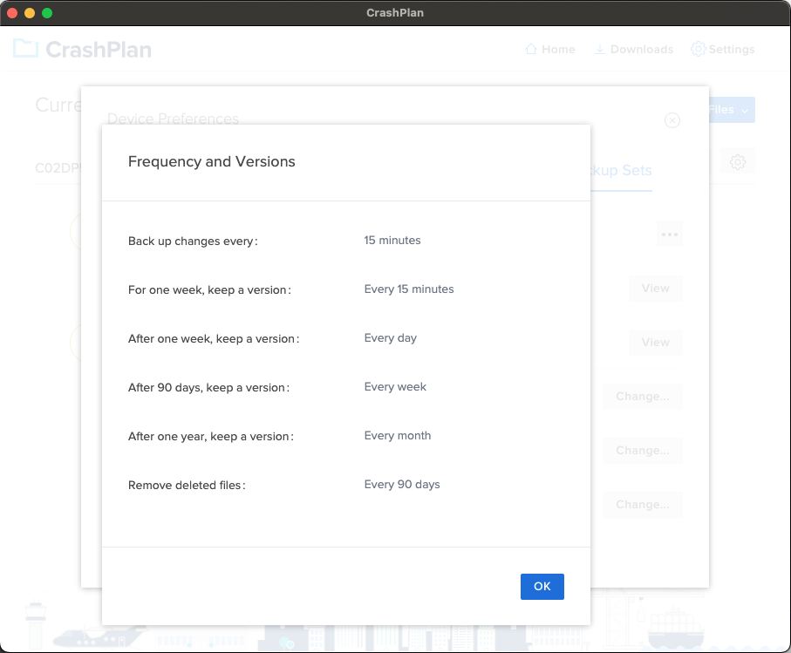Switch to the Backup Sets tab

click(x=621, y=171)
